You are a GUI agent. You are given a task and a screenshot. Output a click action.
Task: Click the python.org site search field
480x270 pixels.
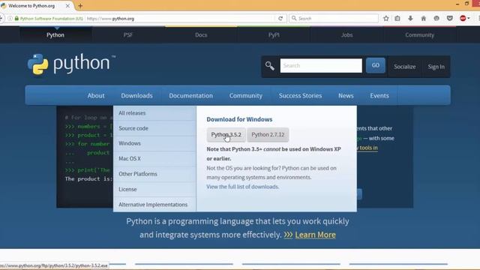click(321, 65)
